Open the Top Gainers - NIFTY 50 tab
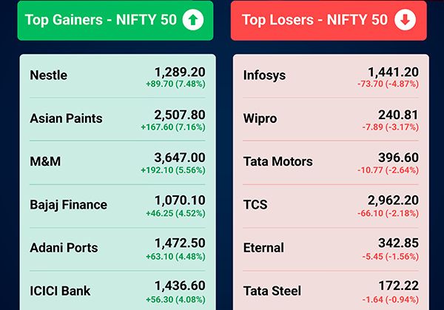Screen dimensions: 444x310 coord(101,20)
